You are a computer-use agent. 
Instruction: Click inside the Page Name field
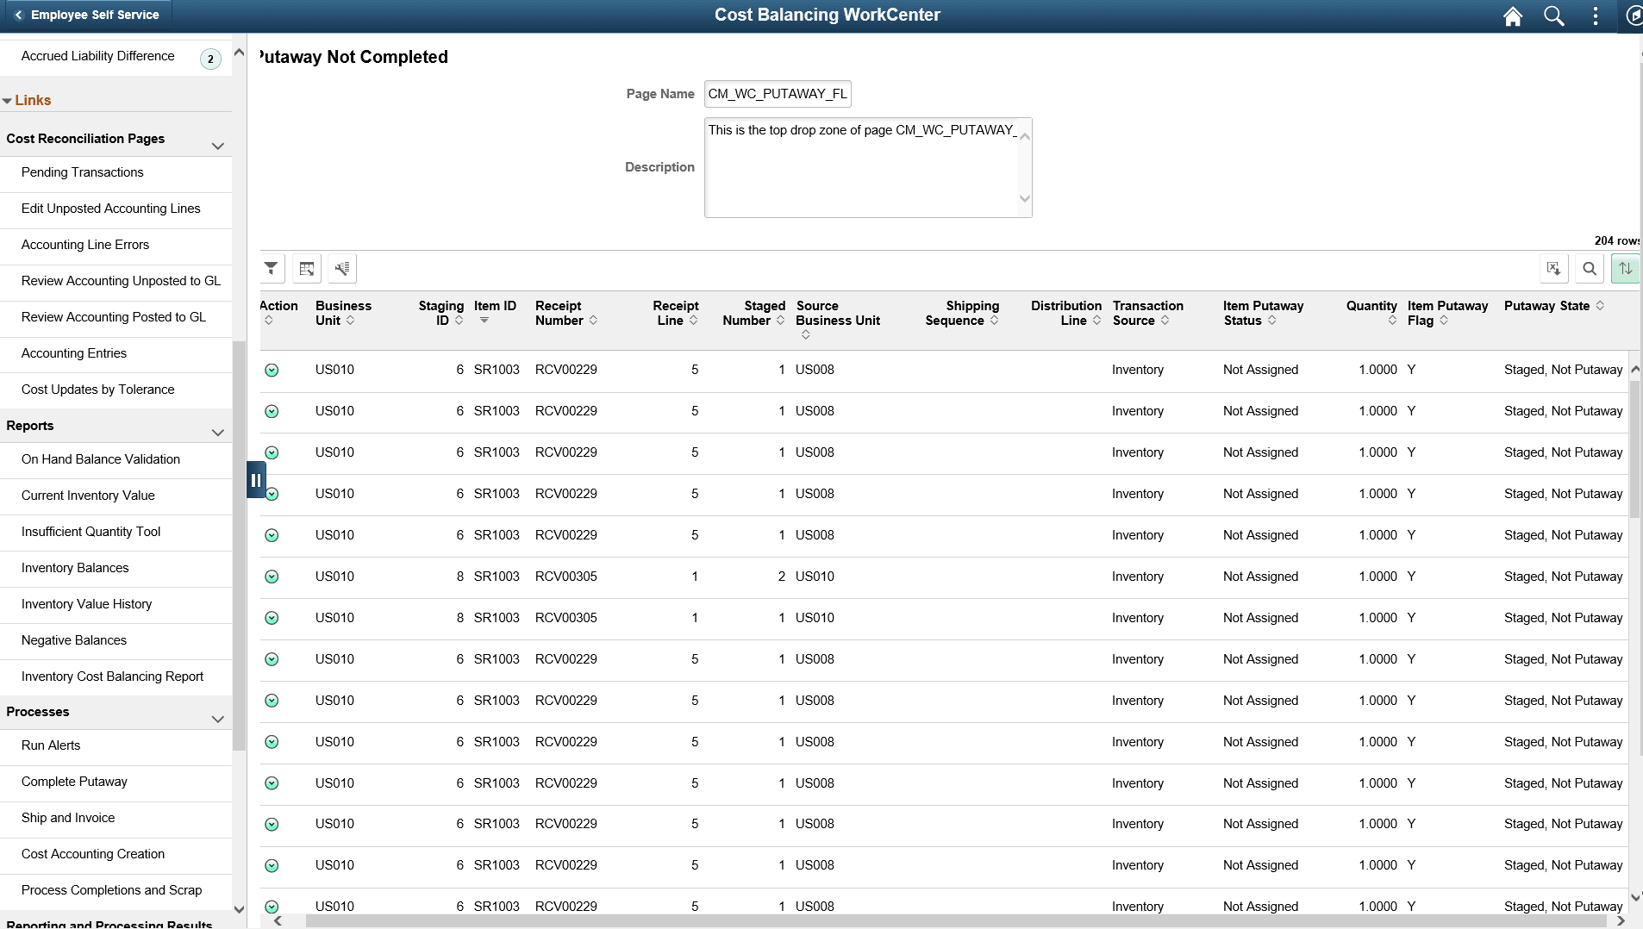pyautogui.click(x=776, y=94)
